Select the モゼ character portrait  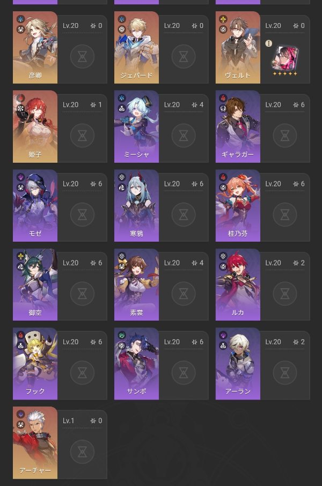pos(35,206)
